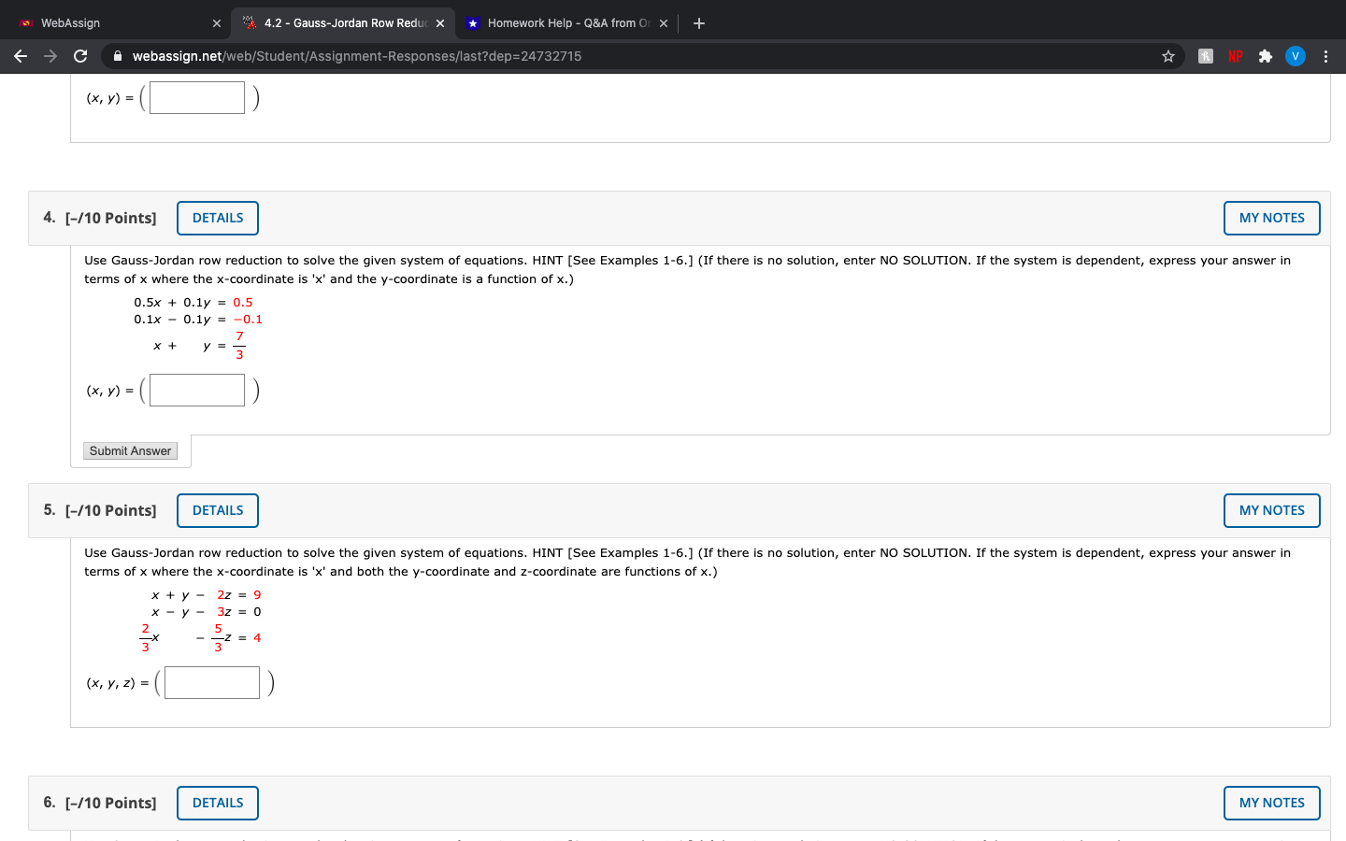Reload the WebAssign page
The height and width of the screenshot is (841, 1346).
point(80,56)
